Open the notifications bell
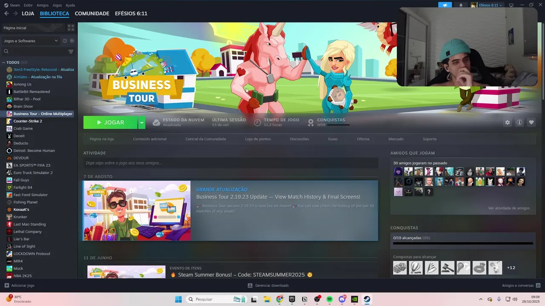 (461, 5)
